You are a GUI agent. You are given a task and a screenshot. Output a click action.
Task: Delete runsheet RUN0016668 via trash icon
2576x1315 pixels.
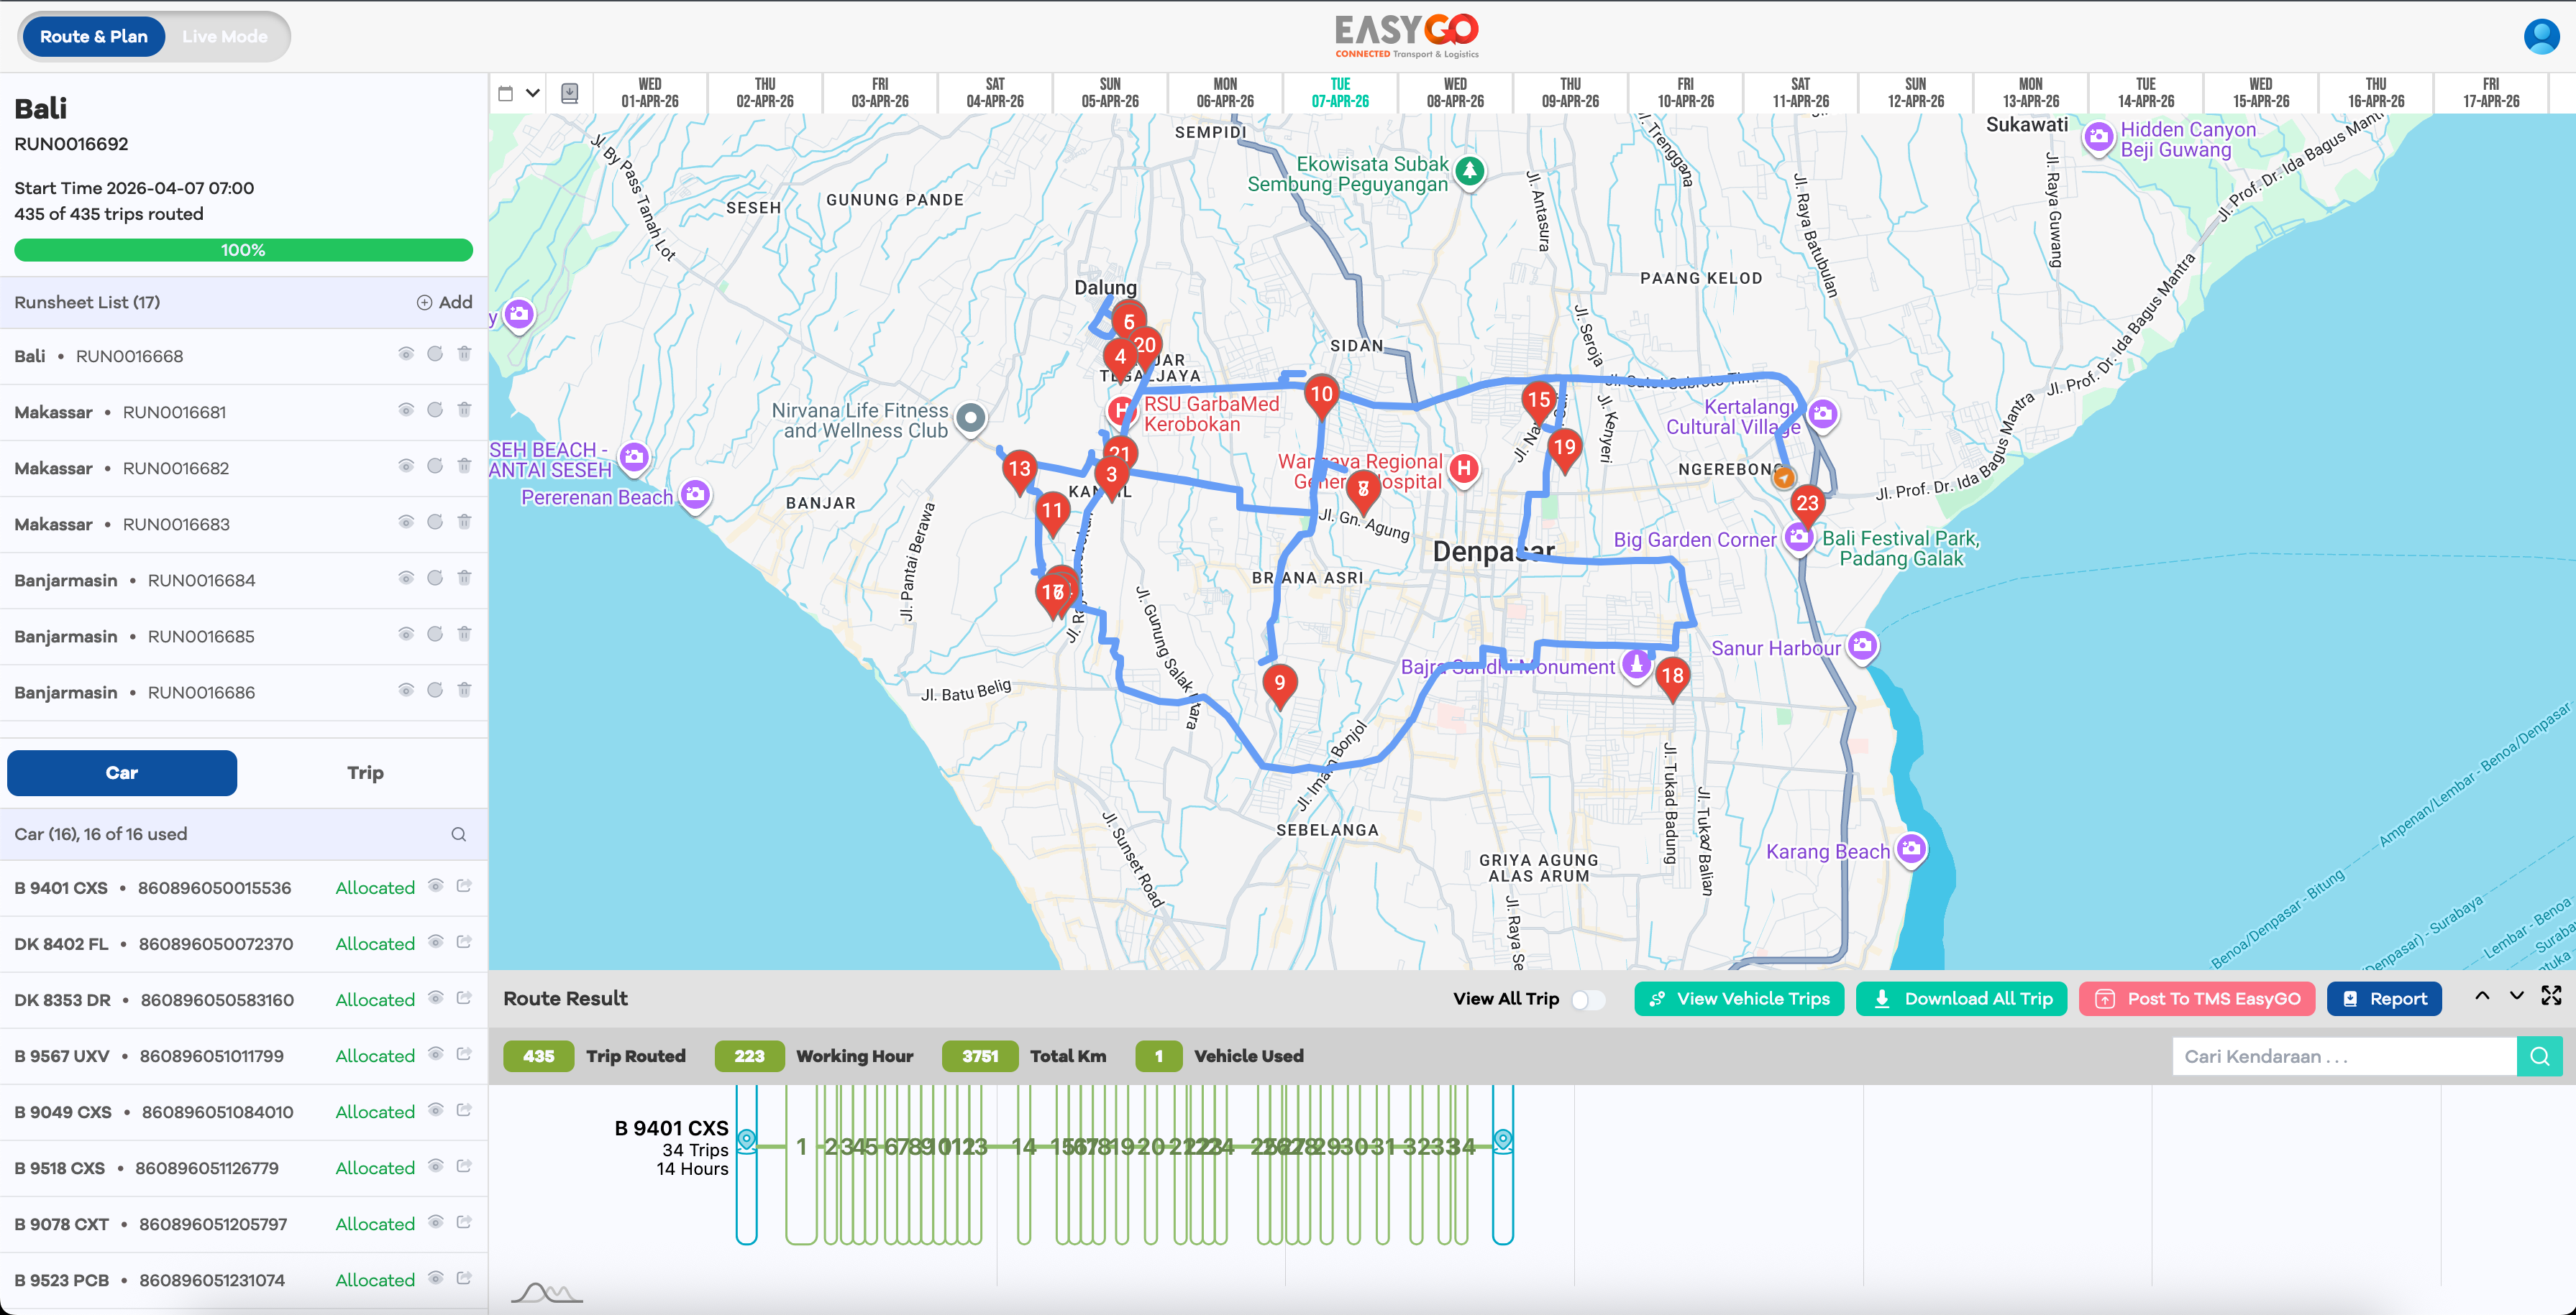click(464, 355)
